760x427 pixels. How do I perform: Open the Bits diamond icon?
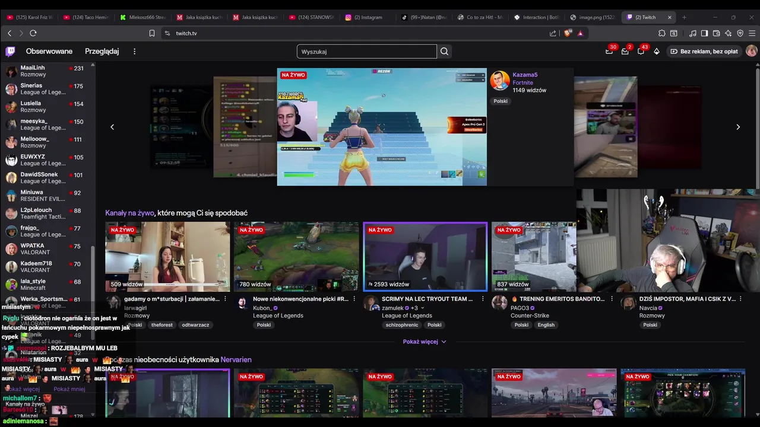pyautogui.click(x=657, y=52)
